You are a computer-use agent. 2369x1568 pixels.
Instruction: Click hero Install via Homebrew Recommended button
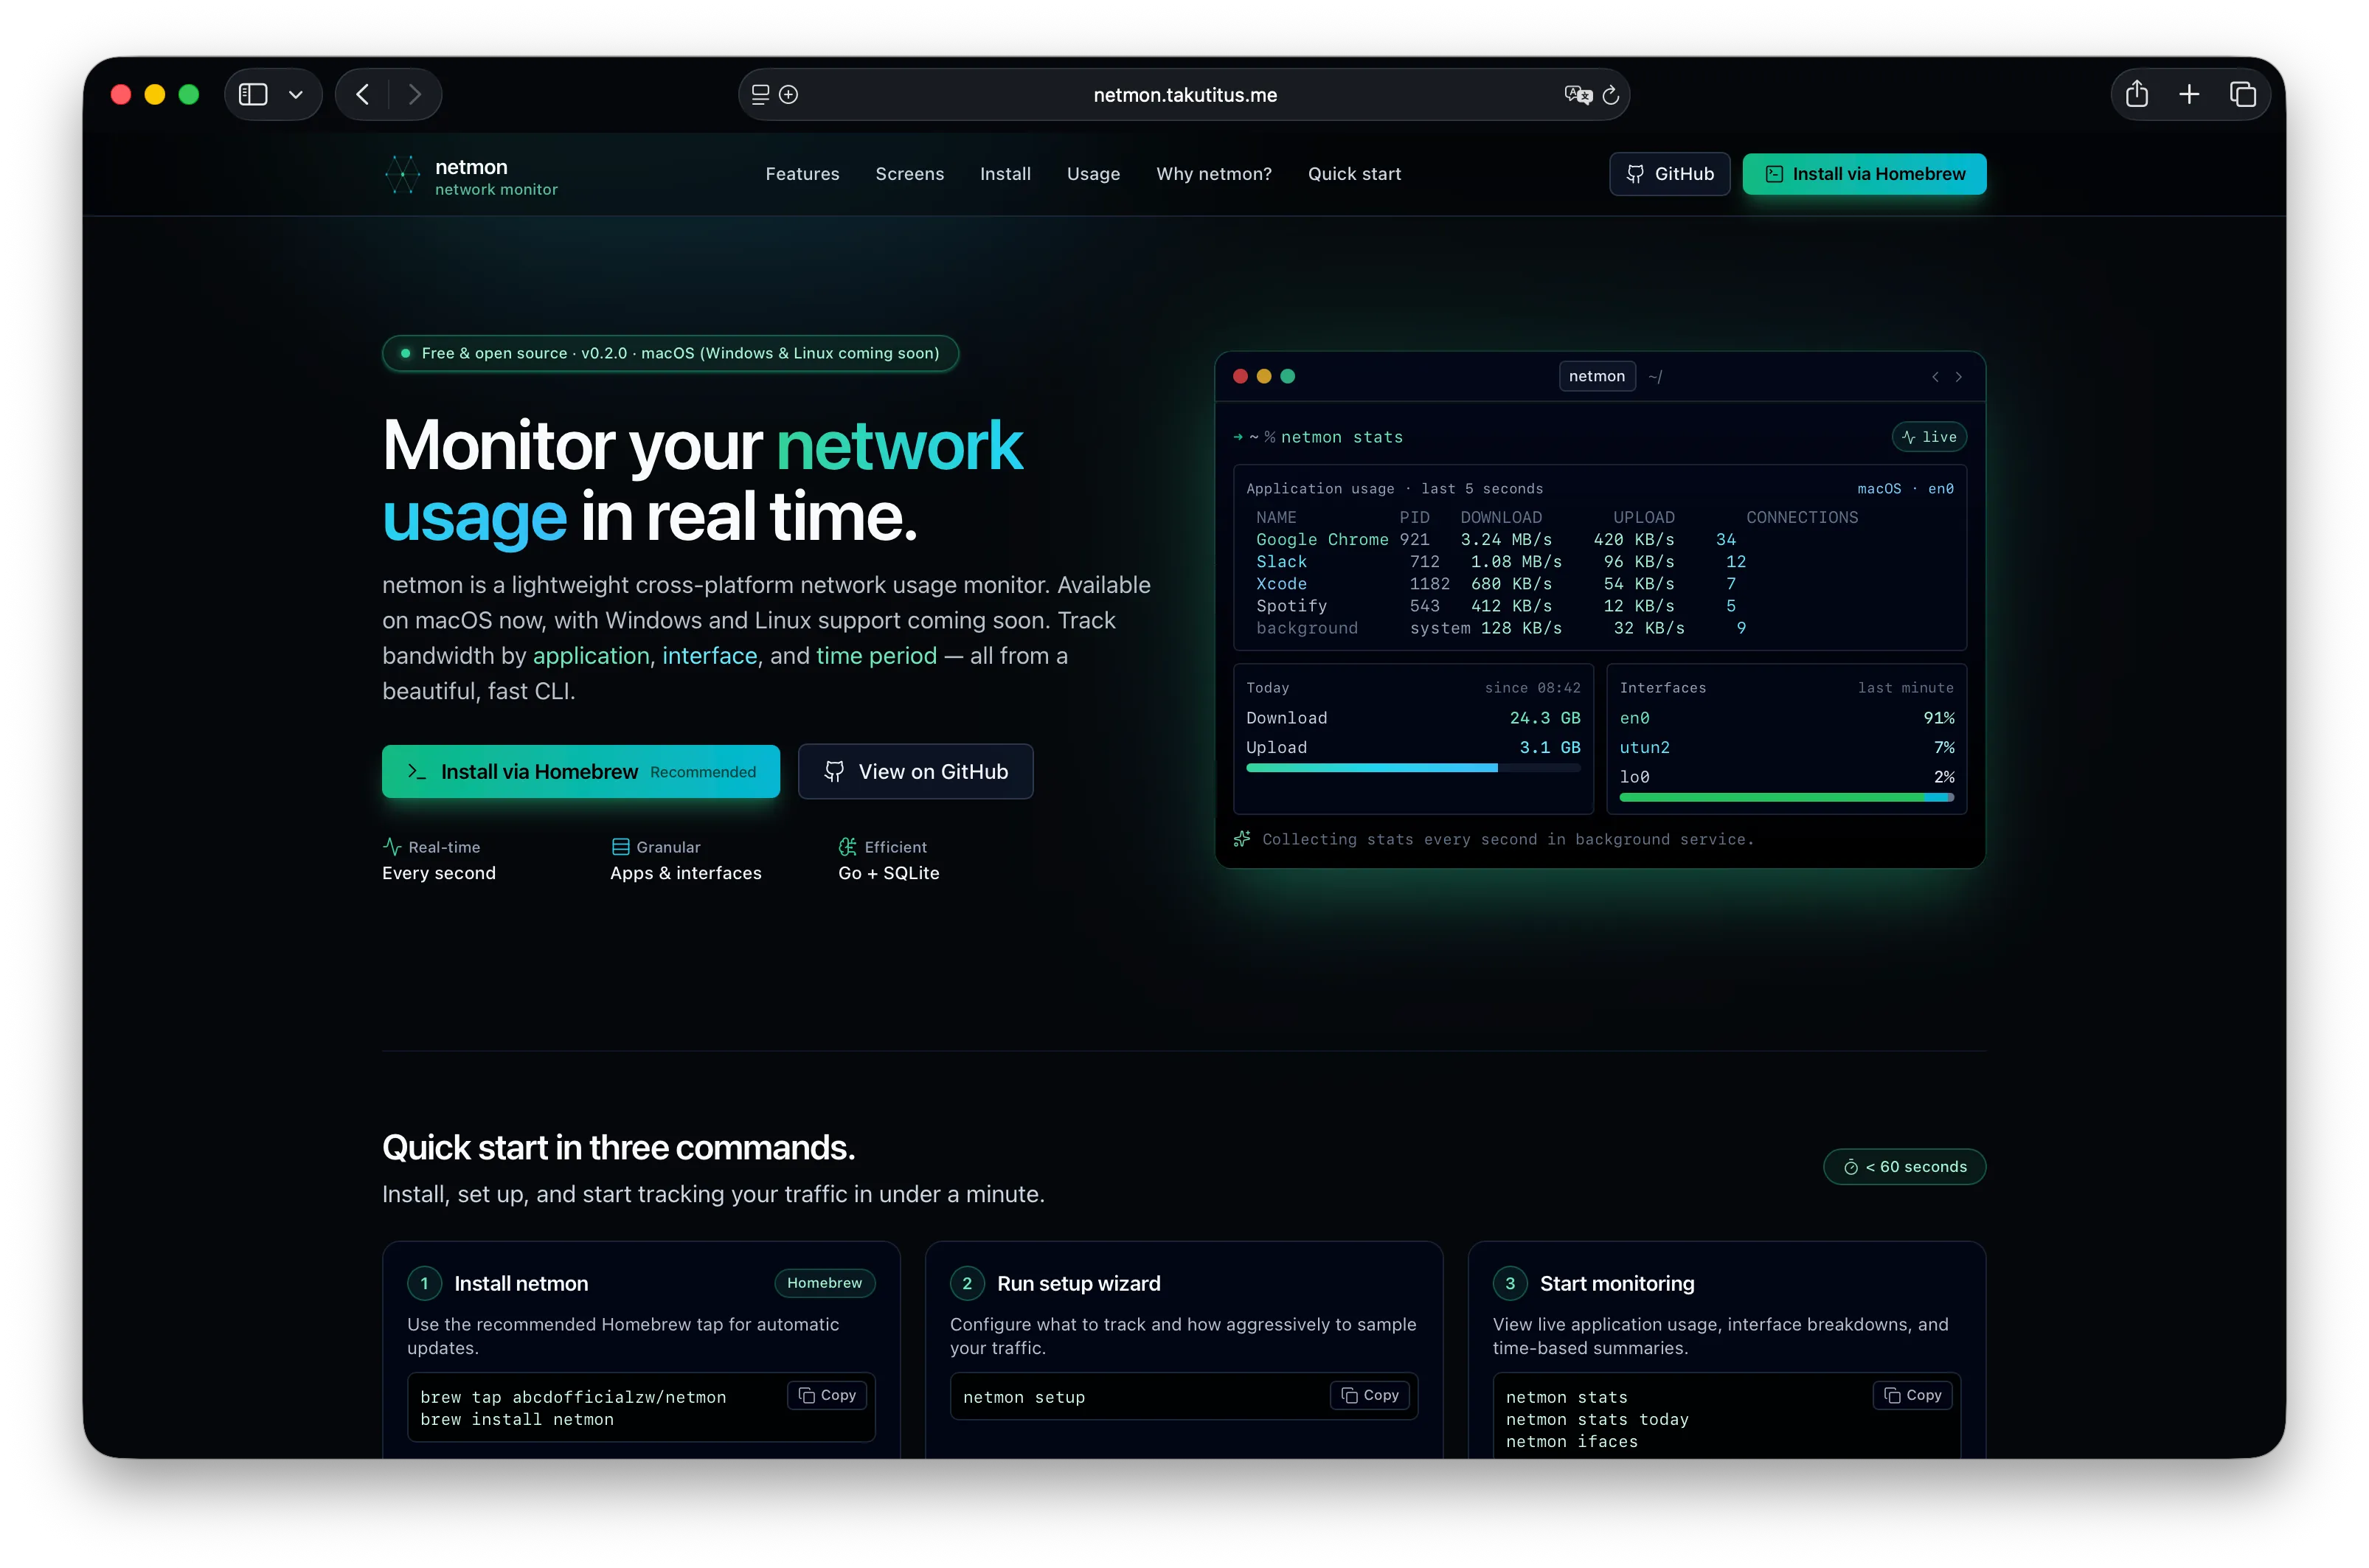pos(580,771)
